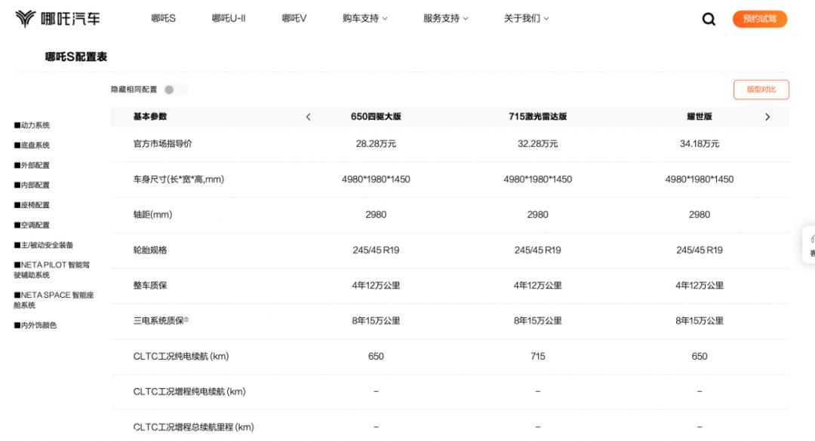Click the 隐藏相同配置 label text

134,90
